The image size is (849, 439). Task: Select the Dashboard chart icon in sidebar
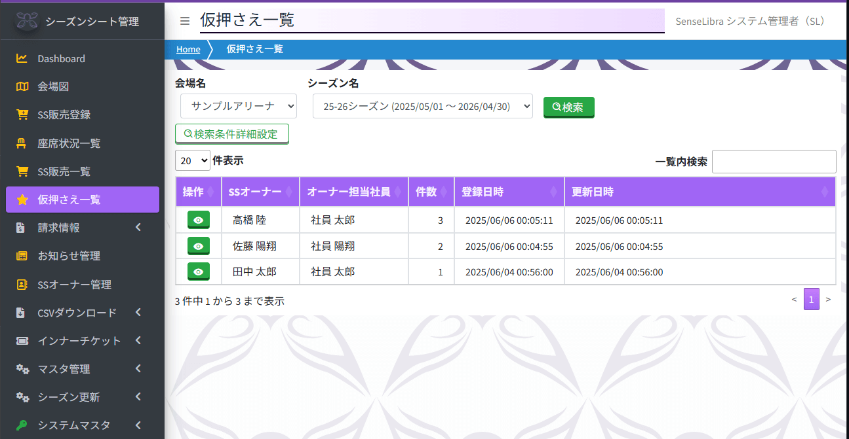21,58
